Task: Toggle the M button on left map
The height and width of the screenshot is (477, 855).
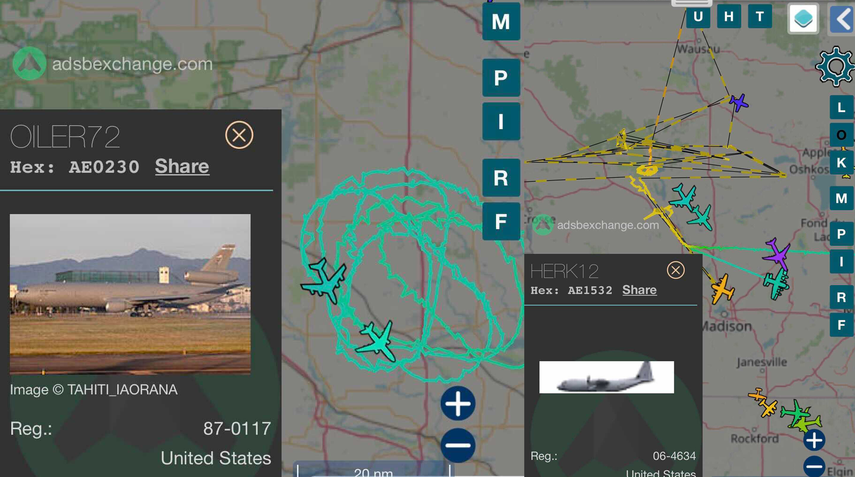Action: click(x=501, y=21)
